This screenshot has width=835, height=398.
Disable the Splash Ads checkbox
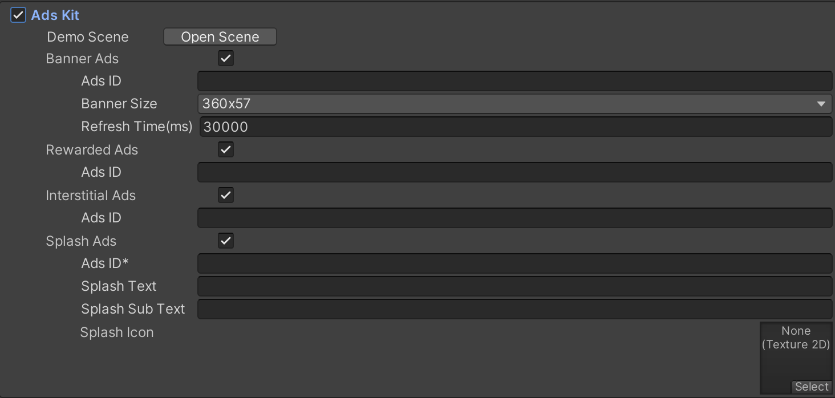pos(226,241)
